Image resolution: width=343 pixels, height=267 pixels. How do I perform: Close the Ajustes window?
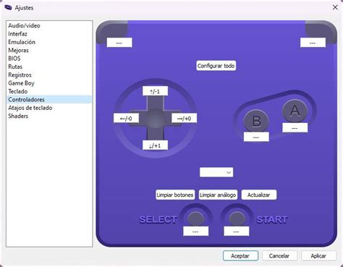[x=335, y=7]
